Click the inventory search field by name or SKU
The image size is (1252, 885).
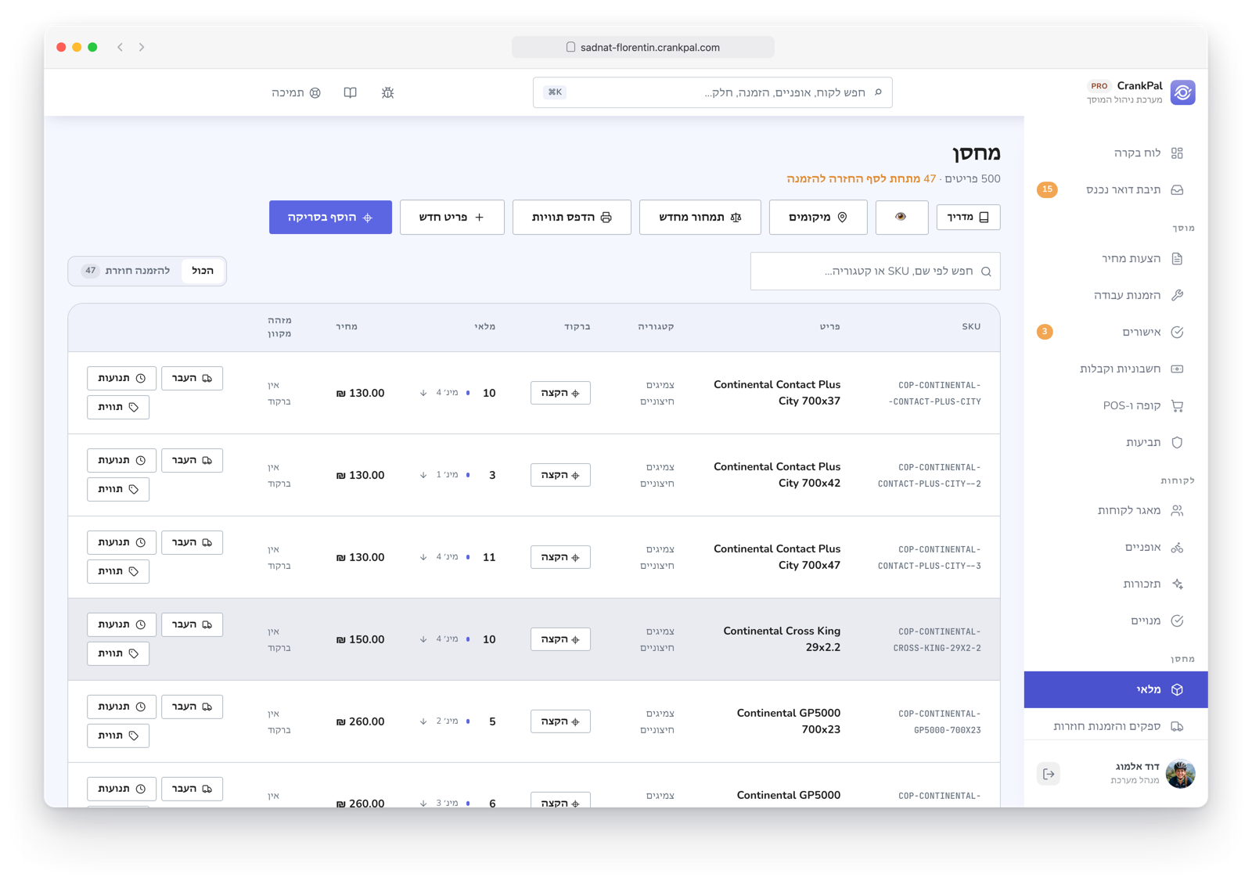pos(875,271)
